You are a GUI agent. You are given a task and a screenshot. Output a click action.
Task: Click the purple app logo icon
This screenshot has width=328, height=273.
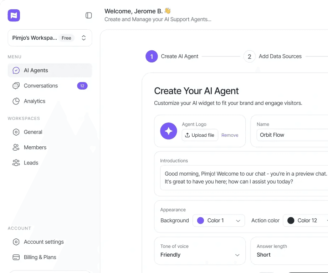click(x=14, y=15)
